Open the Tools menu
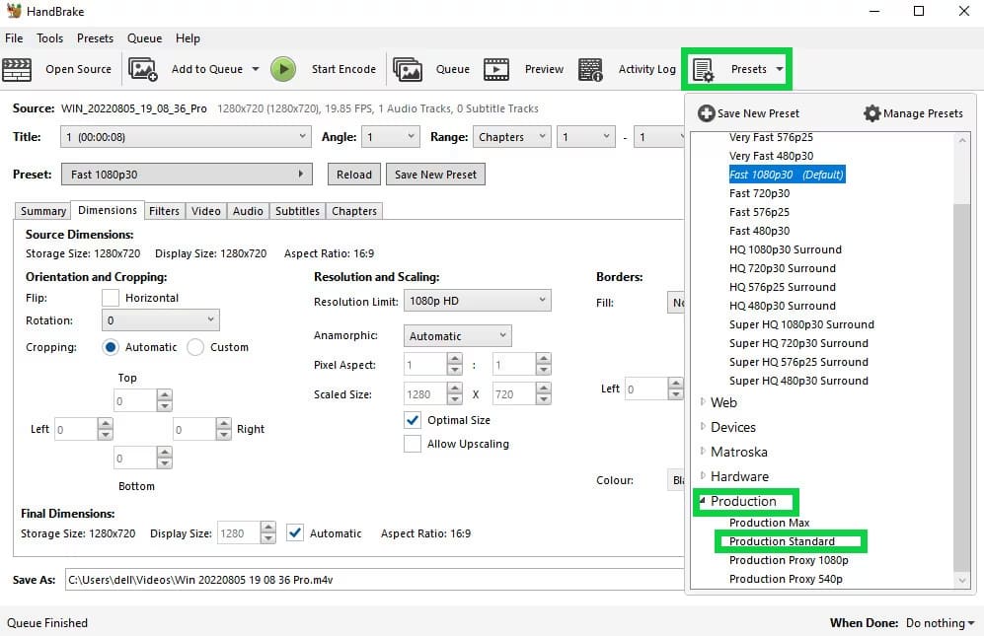 pyautogui.click(x=49, y=38)
